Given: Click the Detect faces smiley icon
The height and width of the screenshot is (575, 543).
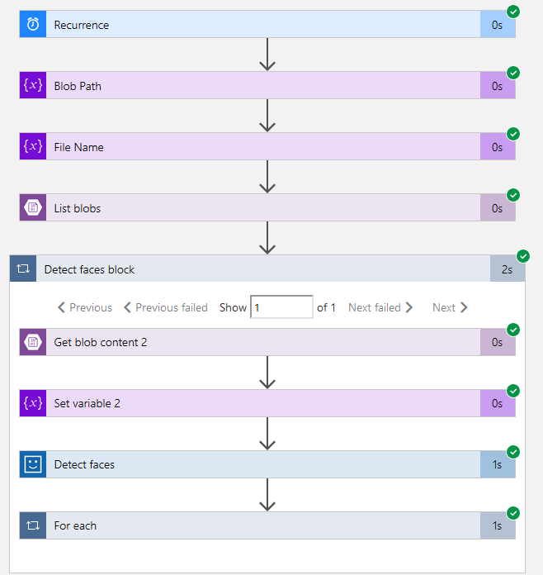Looking at the screenshot, I should coord(33,464).
